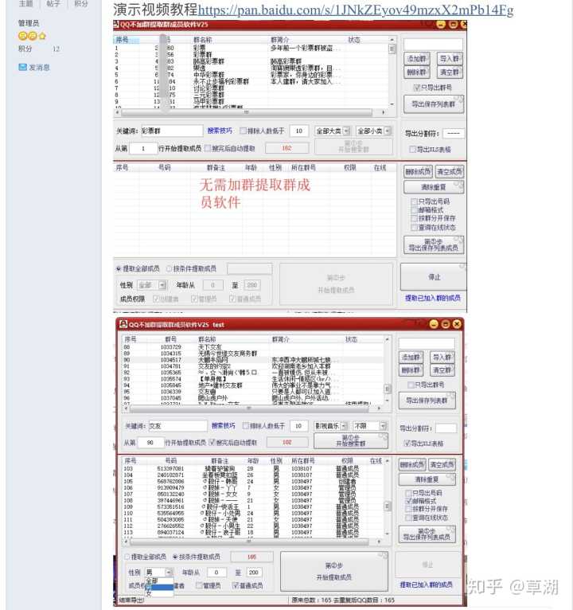Click 添加群 in the upper window
Image resolution: width=573 pixels, height=610 pixels.
[x=417, y=59]
